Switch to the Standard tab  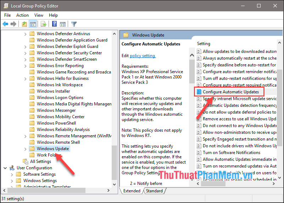coord(154,191)
